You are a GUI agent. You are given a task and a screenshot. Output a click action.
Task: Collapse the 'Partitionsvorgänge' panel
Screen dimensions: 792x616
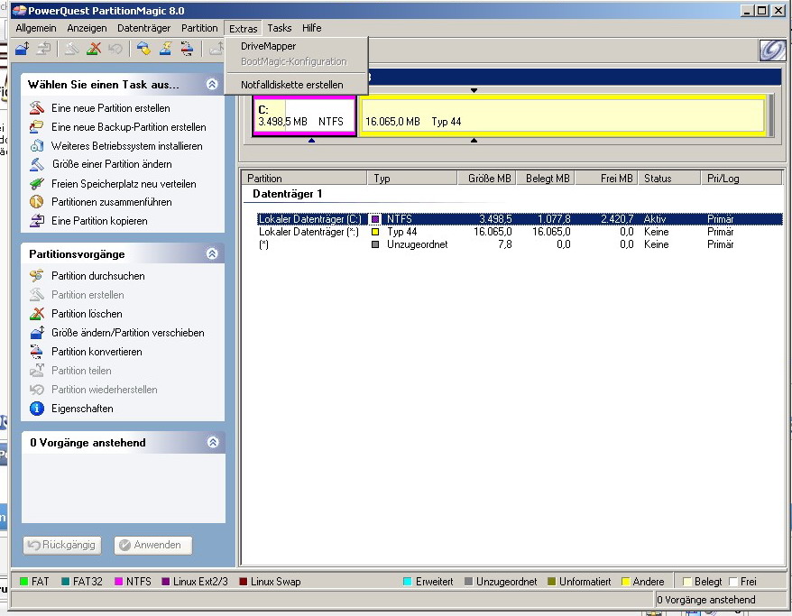click(x=212, y=253)
